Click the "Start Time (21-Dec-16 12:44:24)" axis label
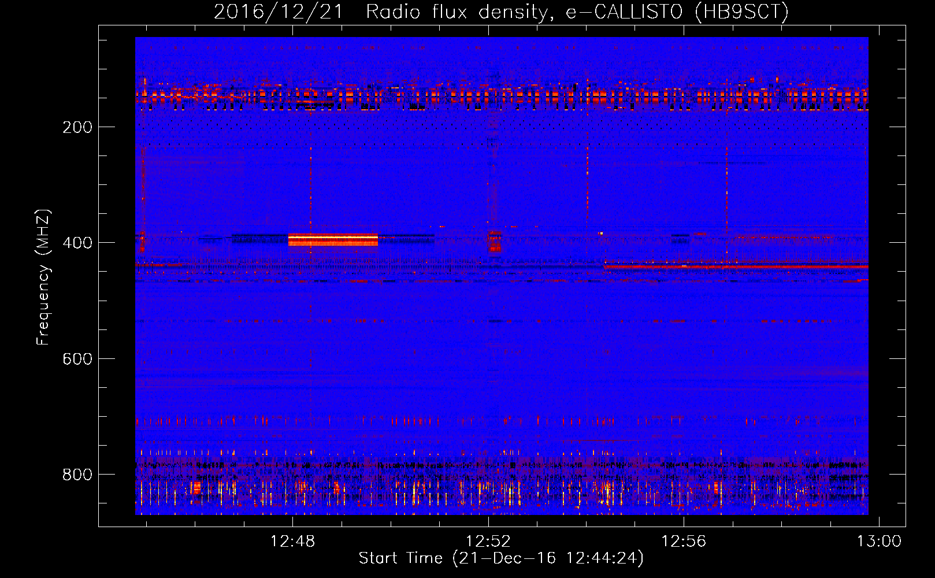This screenshot has width=935, height=578. pyautogui.click(x=501, y=558)
